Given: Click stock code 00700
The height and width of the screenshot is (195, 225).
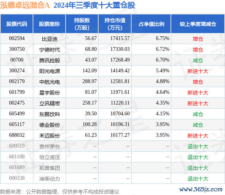Looking at the screenshot, I should [x=17, y=60].
